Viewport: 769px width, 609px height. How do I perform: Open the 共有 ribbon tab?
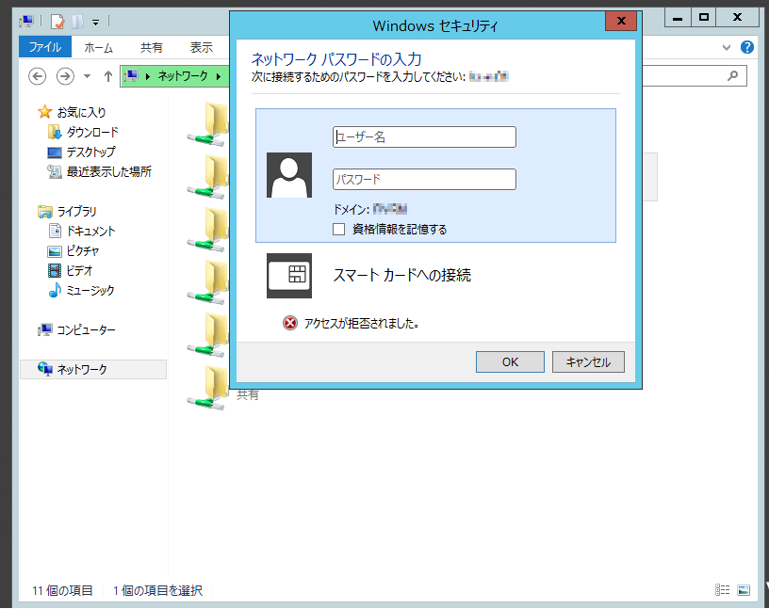(152, 47)
